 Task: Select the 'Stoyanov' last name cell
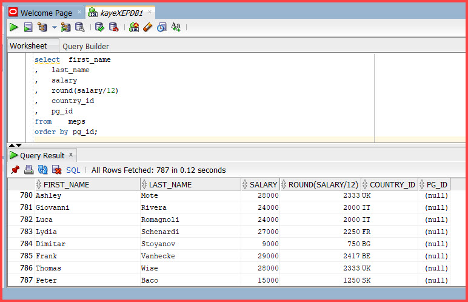(x=190, y=244)
